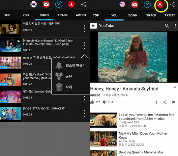Open the YouTube overflow menu dots

pos(175,26)
